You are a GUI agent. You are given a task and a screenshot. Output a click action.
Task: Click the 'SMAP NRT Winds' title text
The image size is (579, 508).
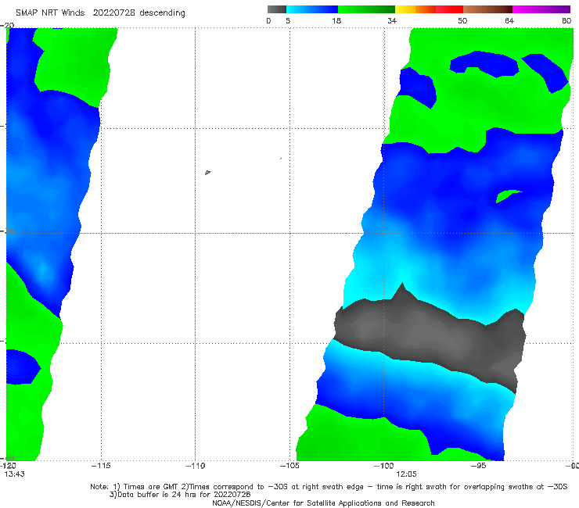pyautogui.click(x=50, y=13)
